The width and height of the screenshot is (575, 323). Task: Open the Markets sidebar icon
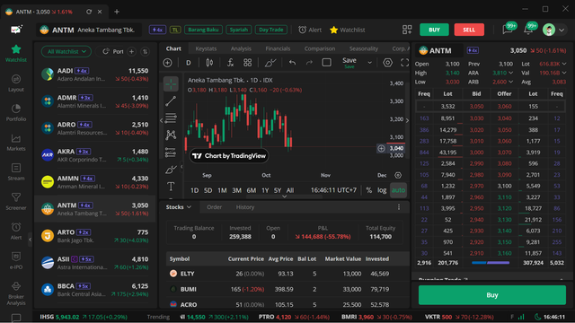click(x=16, y=143)
